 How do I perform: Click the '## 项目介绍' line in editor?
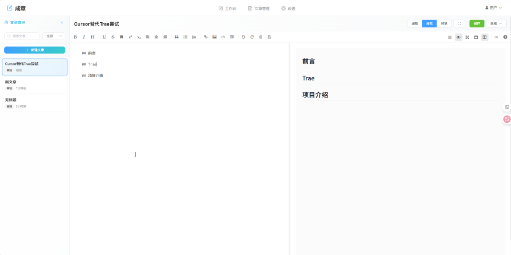point(93,75)
